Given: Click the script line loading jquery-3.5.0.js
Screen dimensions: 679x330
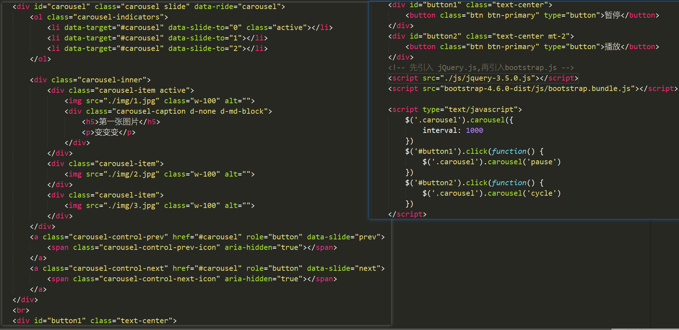Looking at the screenshot, I should (x=483, y=78).
